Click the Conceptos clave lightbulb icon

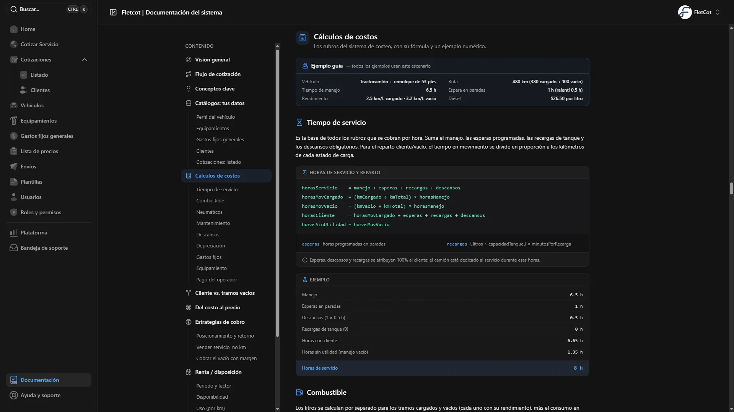(x=189, y=89)
